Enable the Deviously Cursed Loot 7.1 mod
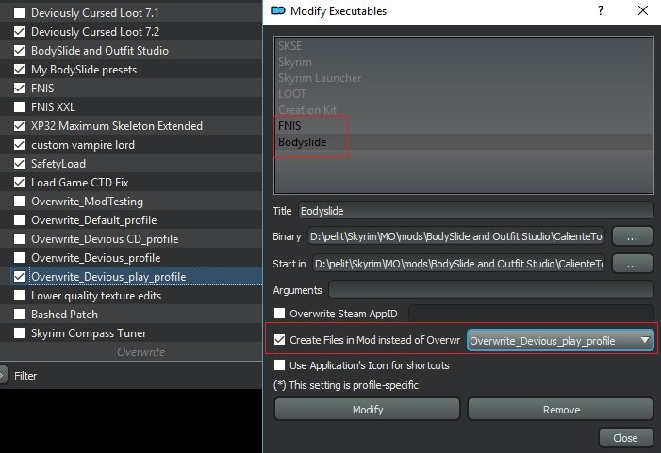Image resolution: width=661 pixels, height=453 pixels. click(x=20, y=13)
